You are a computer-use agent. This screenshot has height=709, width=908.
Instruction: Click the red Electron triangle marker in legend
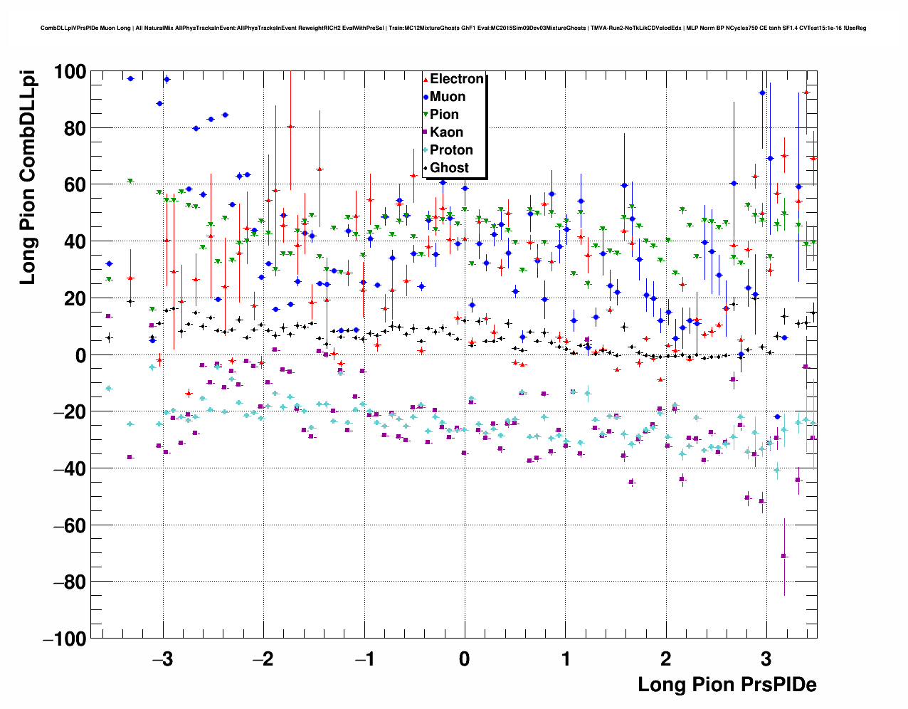[x=426, y=80]
